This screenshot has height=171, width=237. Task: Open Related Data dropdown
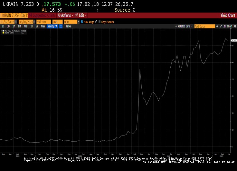coord(184,26)
